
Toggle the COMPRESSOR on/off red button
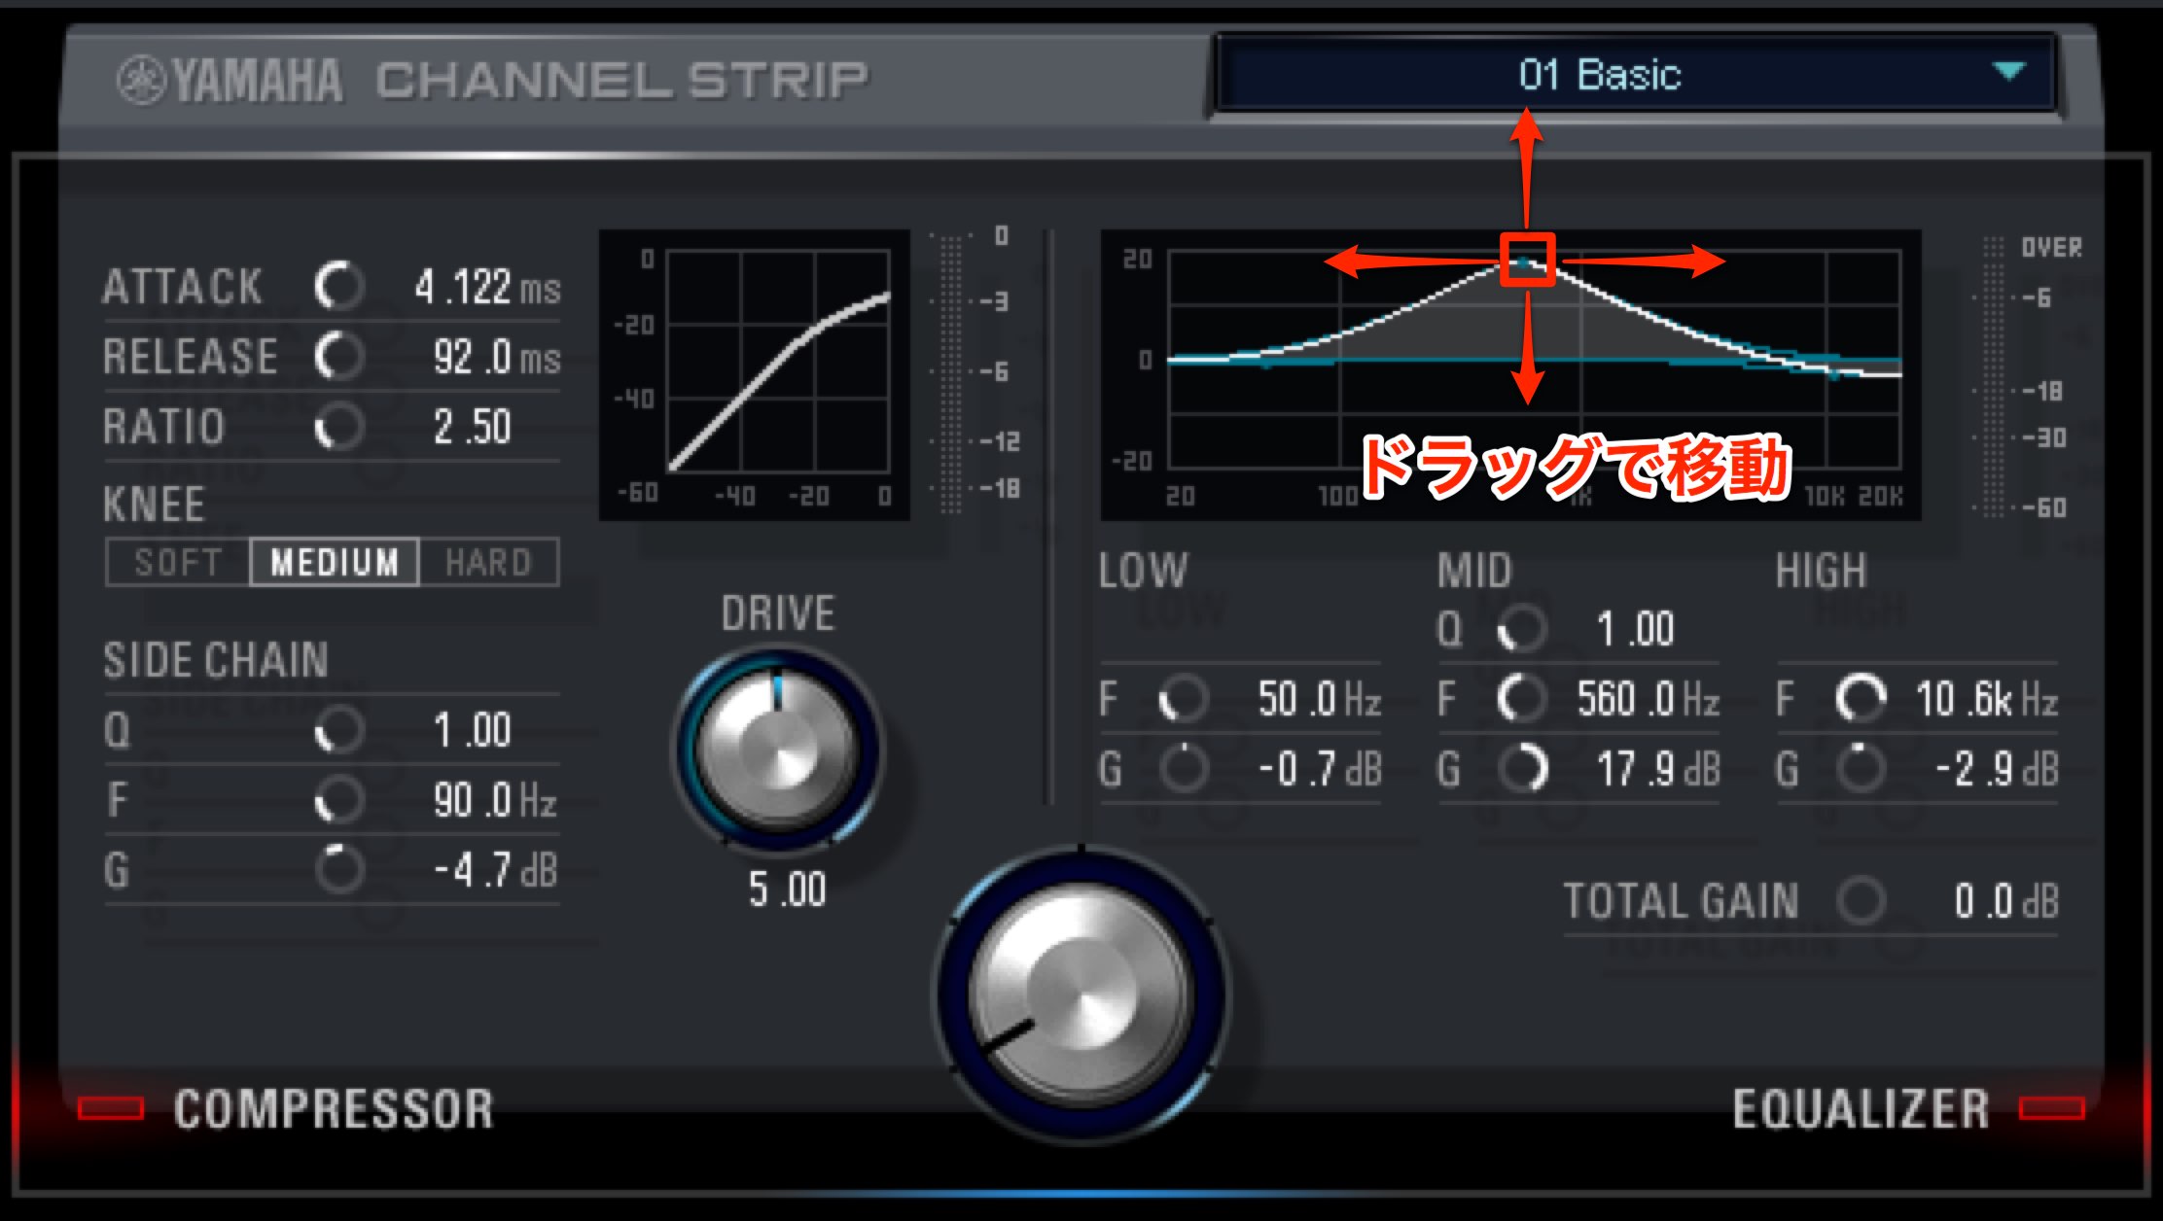pyautogui.click(x=111, y=1108)
